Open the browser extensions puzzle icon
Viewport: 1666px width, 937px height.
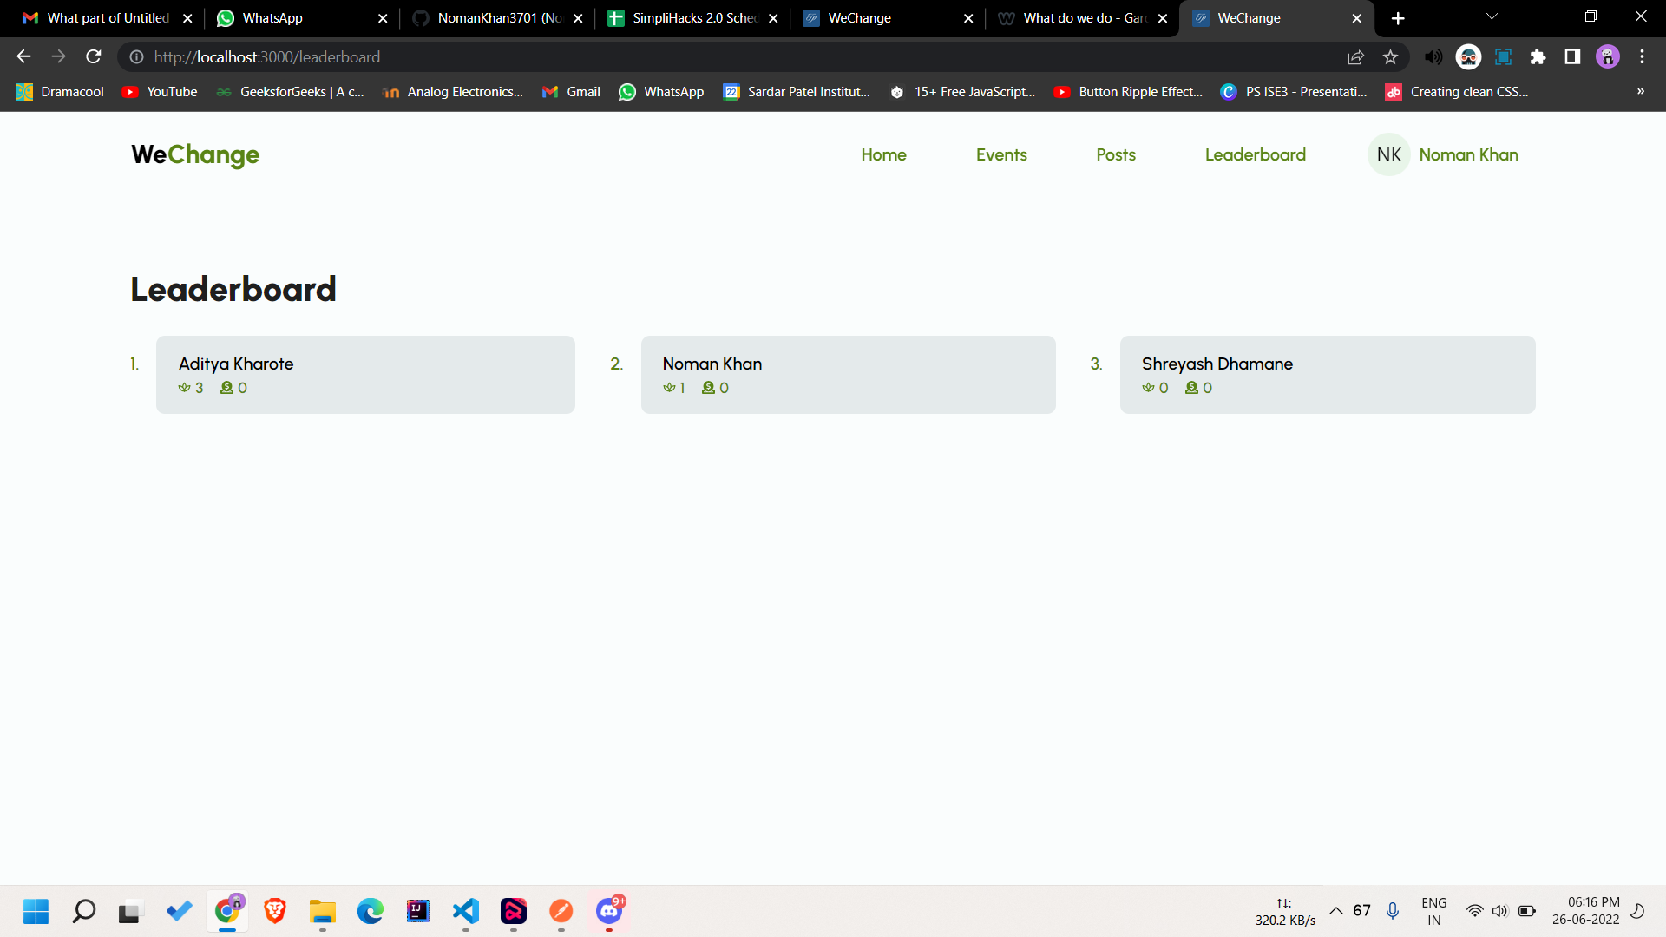1538,56
